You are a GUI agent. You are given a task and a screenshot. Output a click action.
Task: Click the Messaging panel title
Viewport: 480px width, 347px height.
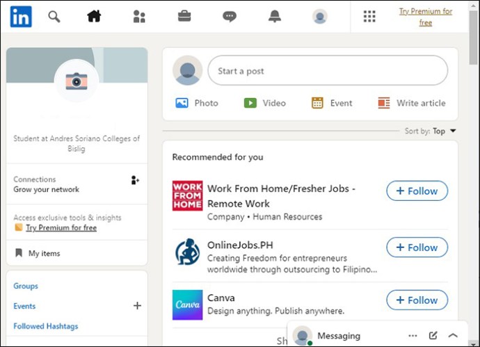point(339,336)
